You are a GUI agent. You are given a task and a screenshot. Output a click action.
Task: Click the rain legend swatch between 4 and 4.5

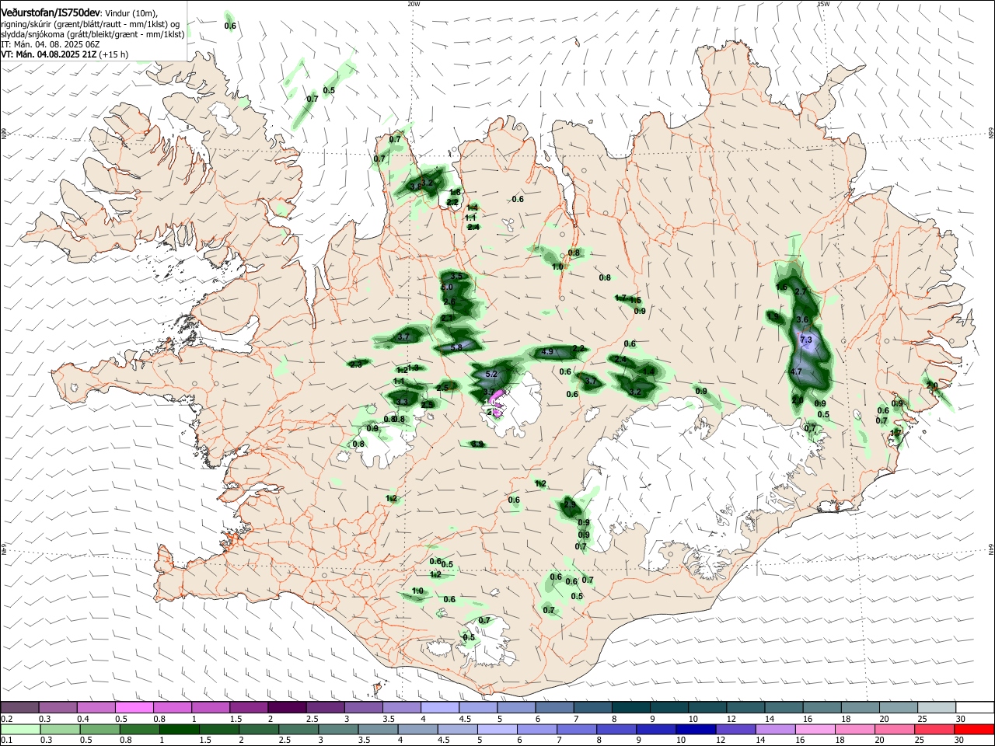417,729
